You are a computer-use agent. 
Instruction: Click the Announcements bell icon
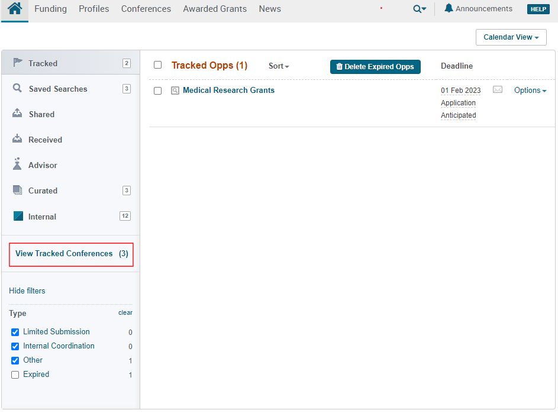point(449,8)
